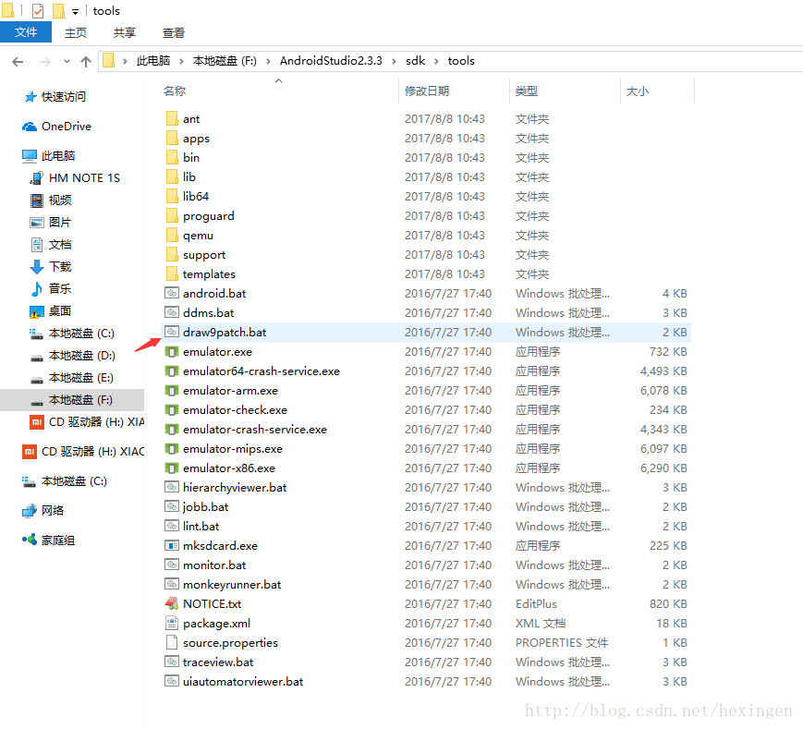Expand chevron after AndroidStudio2.3.3 breadcrumb
The image size is (803, 729).
coord(394,61)
